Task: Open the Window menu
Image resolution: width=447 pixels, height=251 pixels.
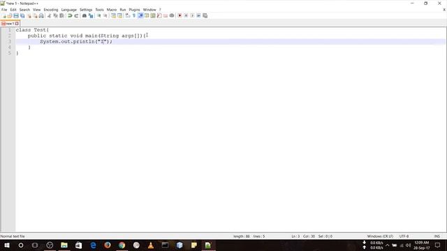Action: pos(149,10)
